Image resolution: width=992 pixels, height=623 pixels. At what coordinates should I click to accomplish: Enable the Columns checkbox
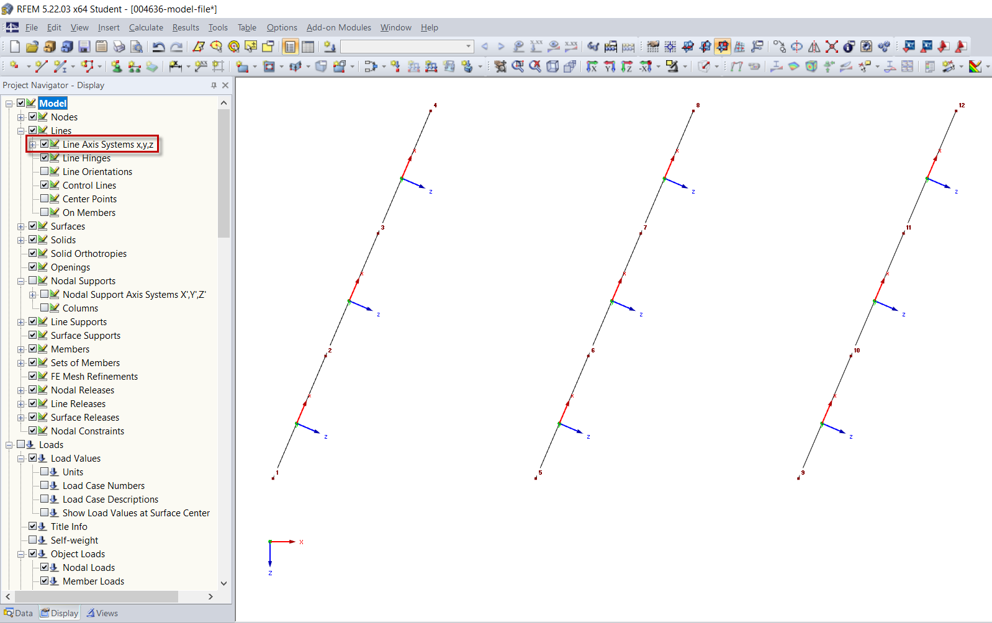45,308
